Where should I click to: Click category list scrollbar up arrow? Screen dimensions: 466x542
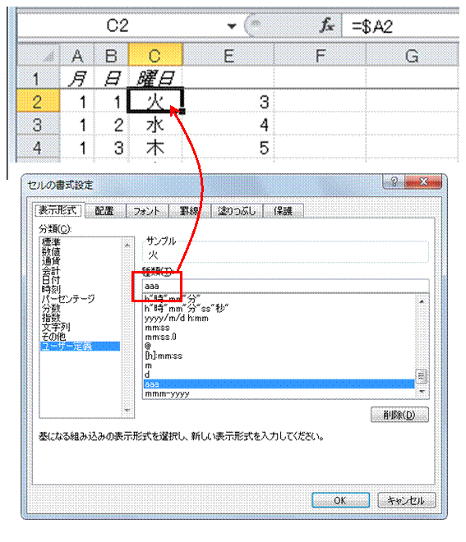[127, 245]
